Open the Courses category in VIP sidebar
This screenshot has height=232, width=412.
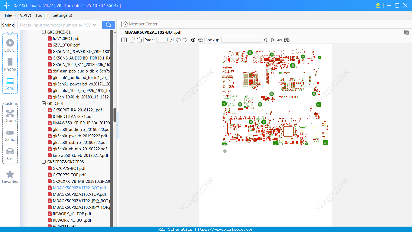pos(10,45)
